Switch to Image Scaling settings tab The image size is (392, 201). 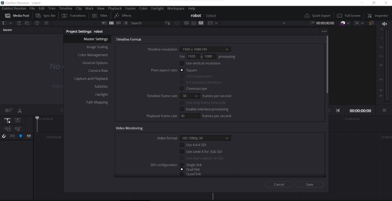(97, 47)
